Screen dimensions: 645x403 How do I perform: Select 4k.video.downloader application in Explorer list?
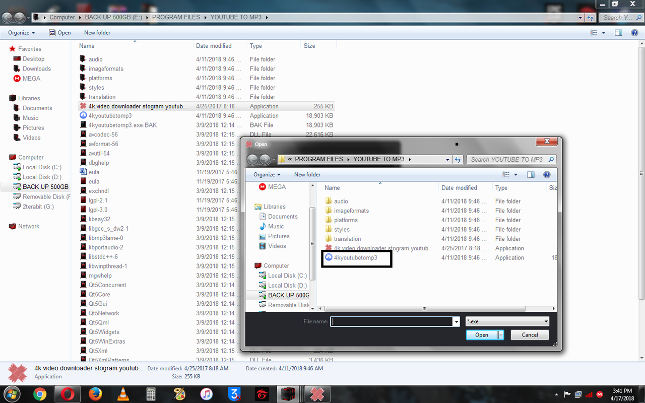coord(207,106)
